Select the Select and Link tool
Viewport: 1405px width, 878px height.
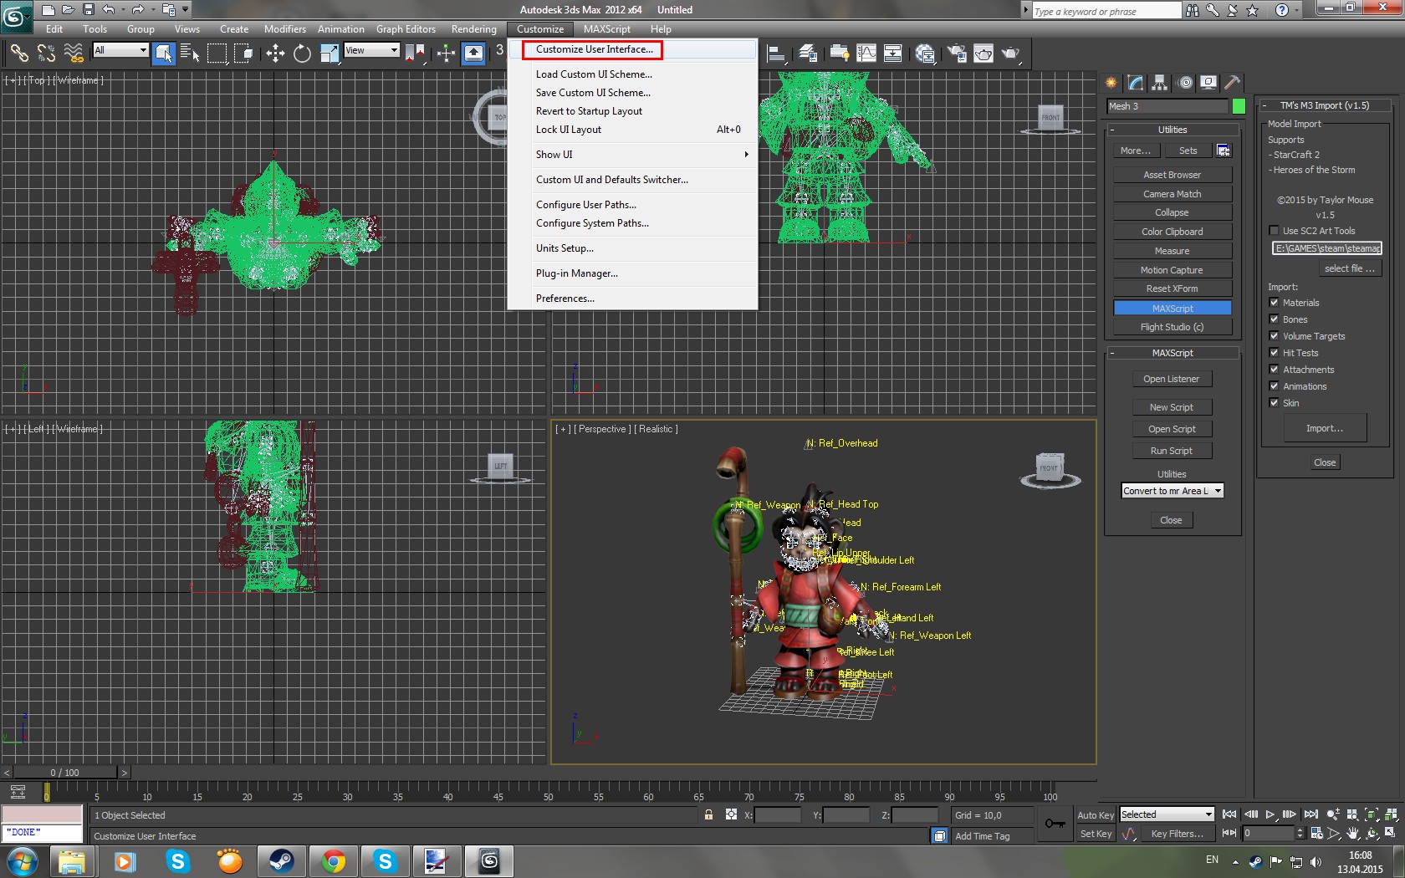pyautogui.click(x=19, y=54)
